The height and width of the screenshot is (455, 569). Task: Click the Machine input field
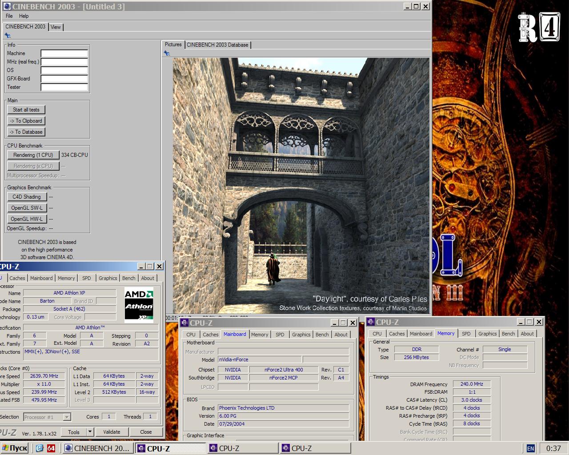coord(64,53)
